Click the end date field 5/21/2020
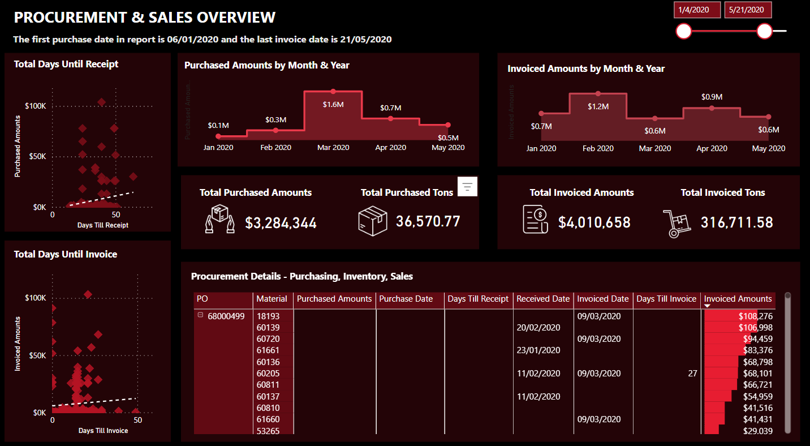Image resolution: width=810 pixels, height=446 pixels. [x=748, y=10]
